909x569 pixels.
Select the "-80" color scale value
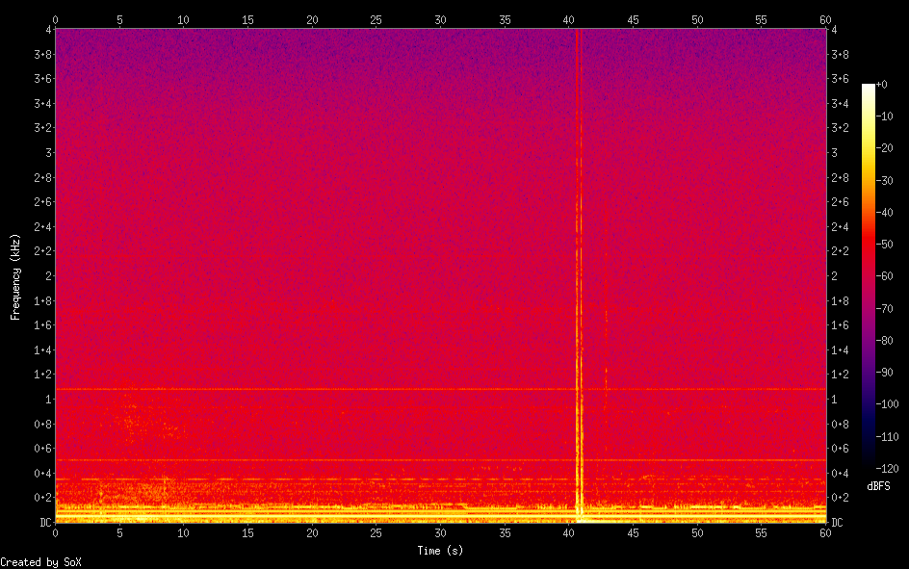[x=885, y=341]
